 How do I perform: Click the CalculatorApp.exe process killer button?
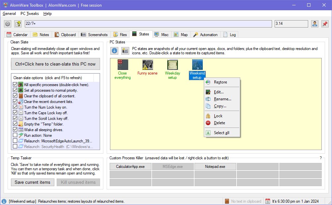tap(130, 167)
